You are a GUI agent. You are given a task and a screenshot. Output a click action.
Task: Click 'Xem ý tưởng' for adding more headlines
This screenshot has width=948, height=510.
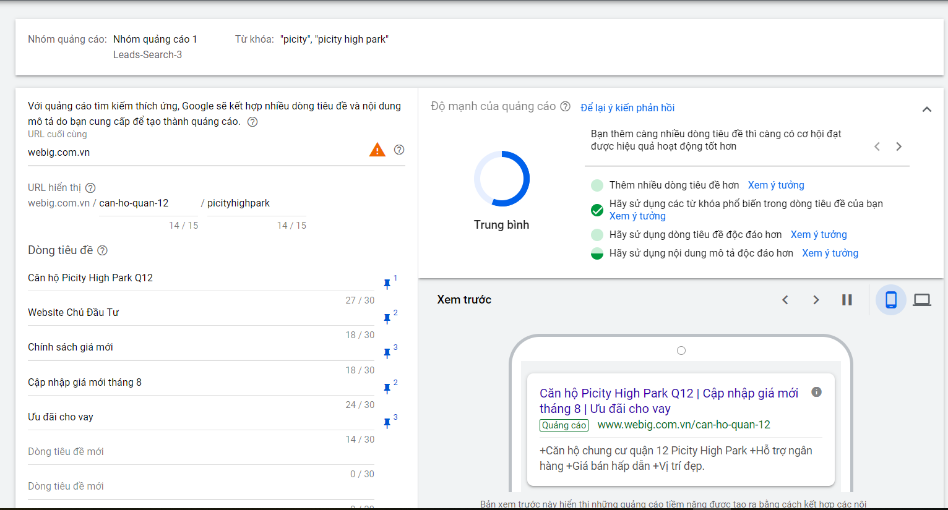coord(775,185)
